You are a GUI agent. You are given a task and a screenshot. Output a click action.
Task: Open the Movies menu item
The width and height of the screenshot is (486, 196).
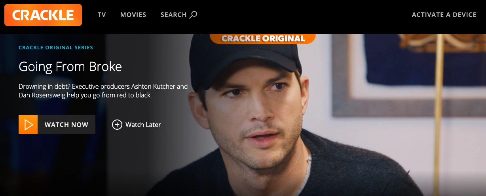tap(133, 15)
